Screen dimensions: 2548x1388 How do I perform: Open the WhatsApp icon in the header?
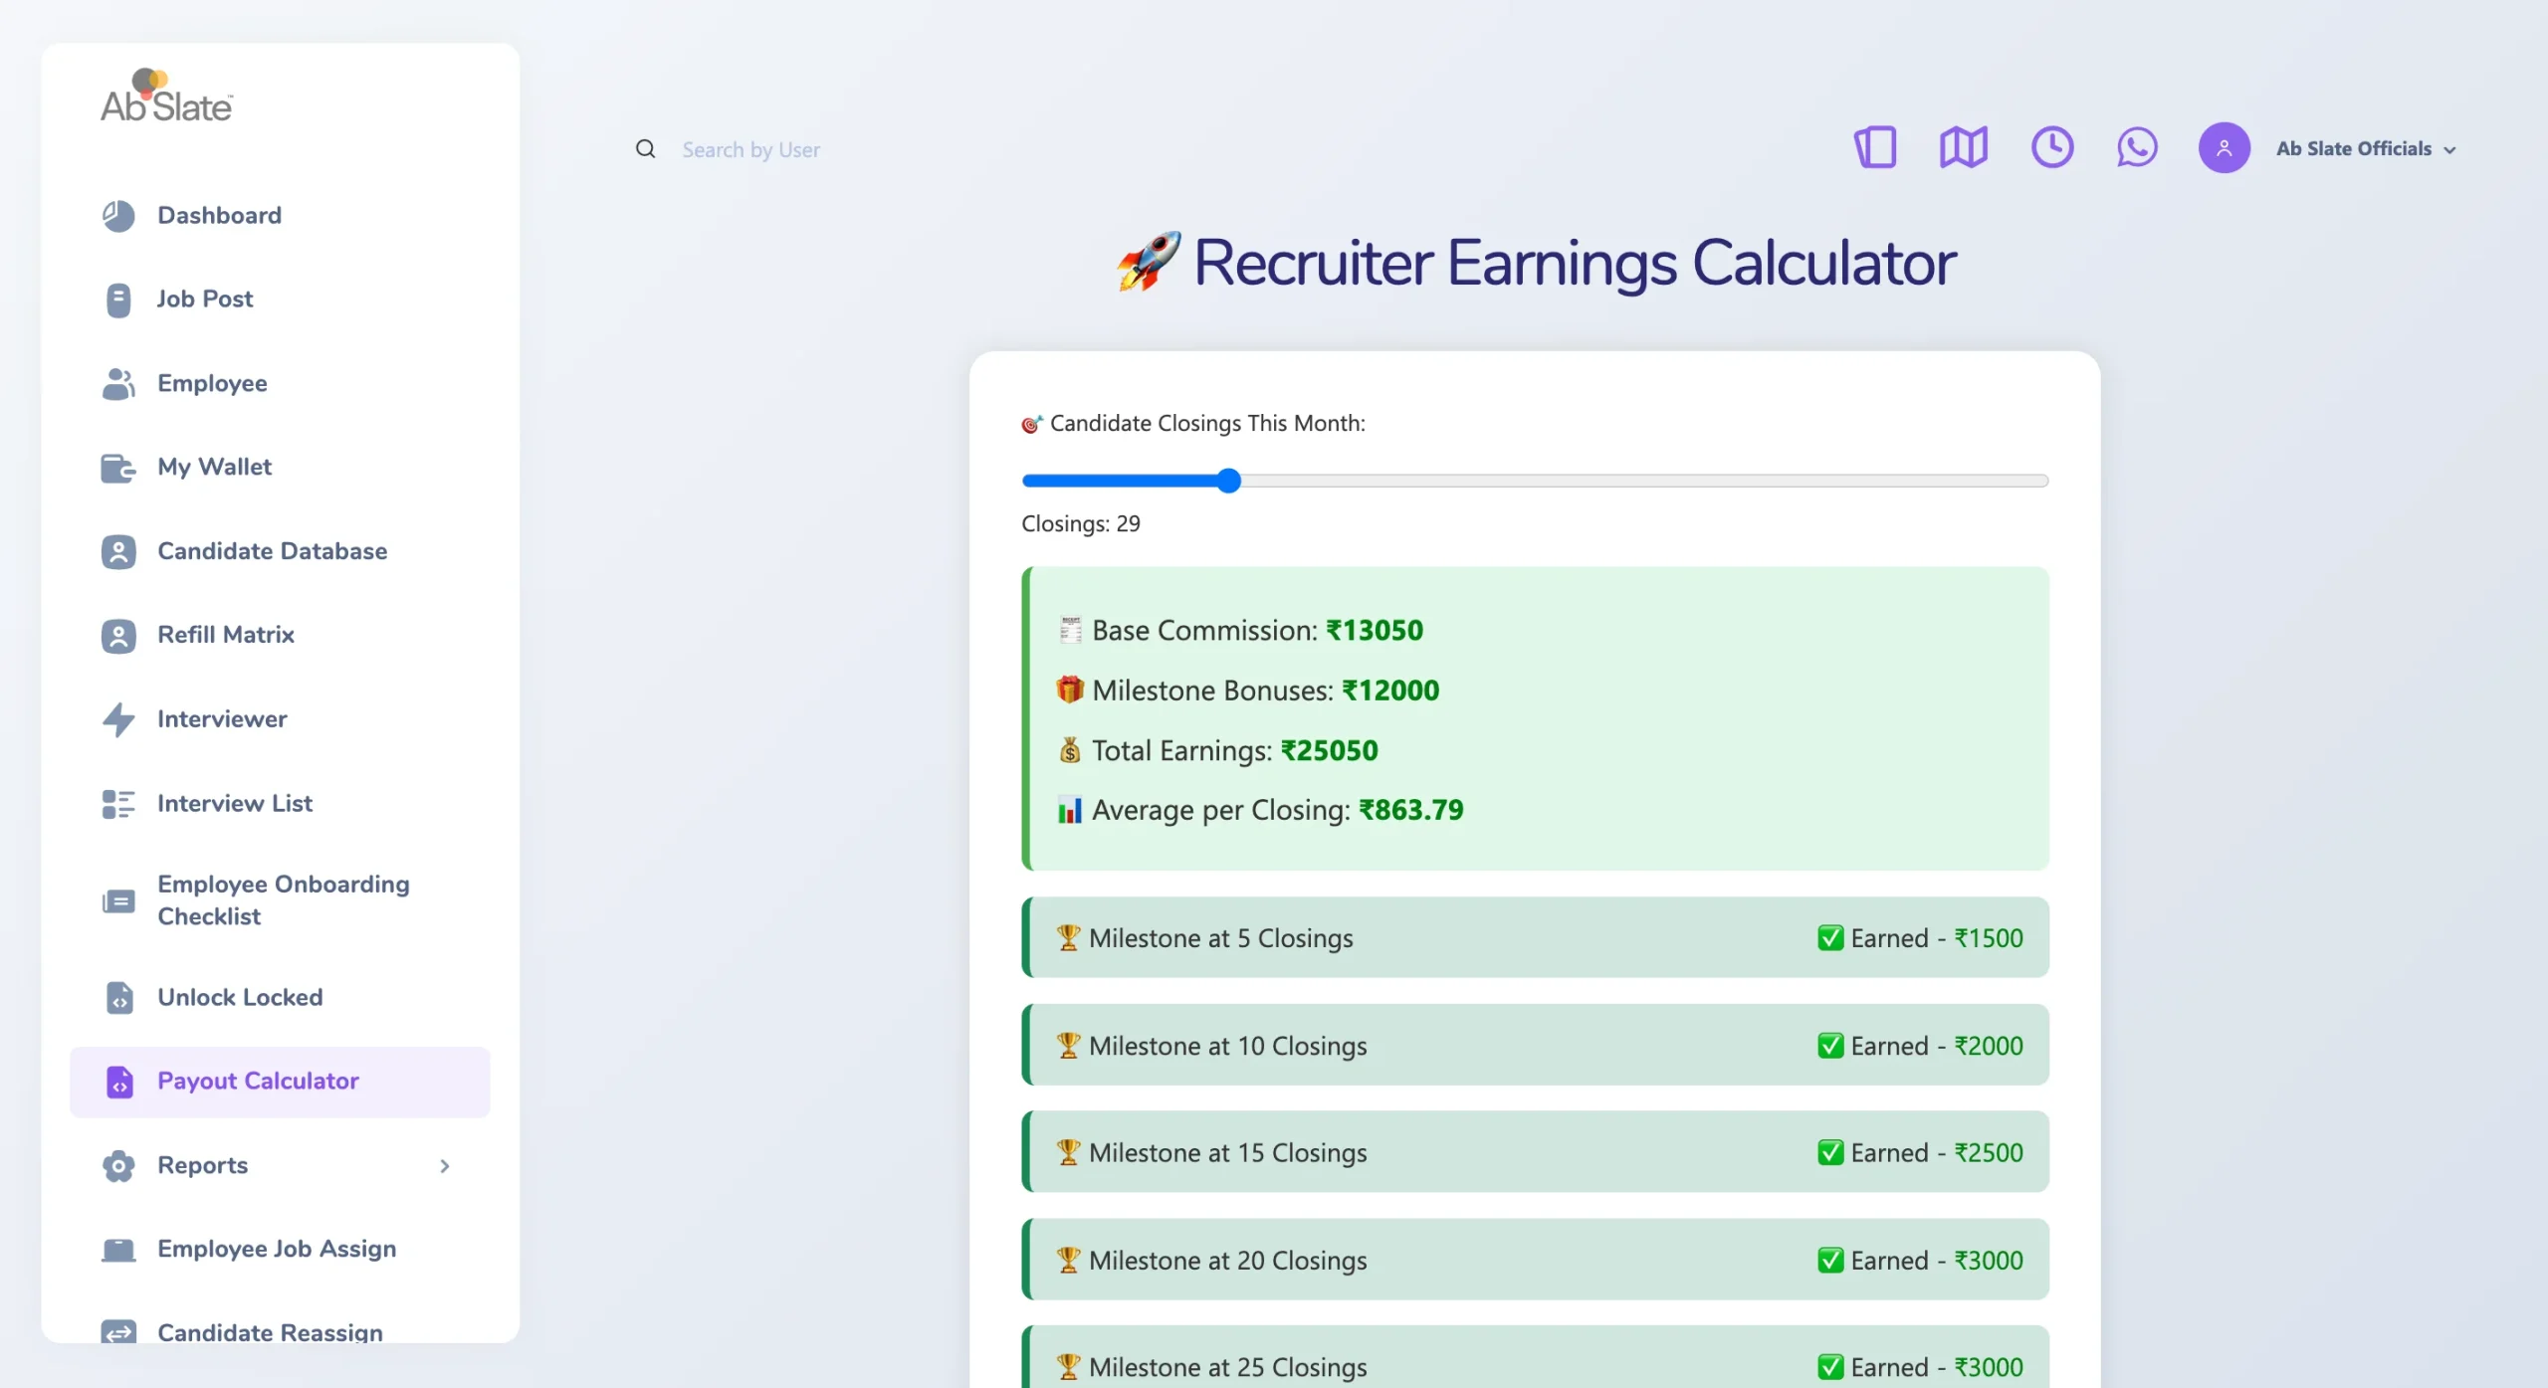click(x=2137, y=148)
